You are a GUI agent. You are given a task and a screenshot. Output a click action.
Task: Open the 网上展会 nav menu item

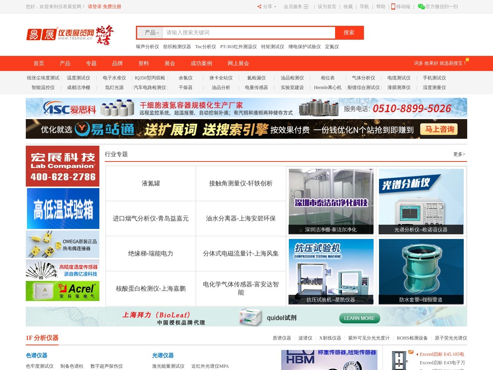coord(238,64)
